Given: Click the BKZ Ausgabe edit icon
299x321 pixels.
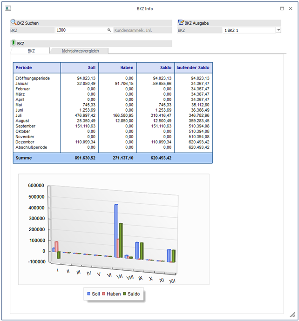Looking at the screenshot, I should pyautogui.click(x=181, y=22).
